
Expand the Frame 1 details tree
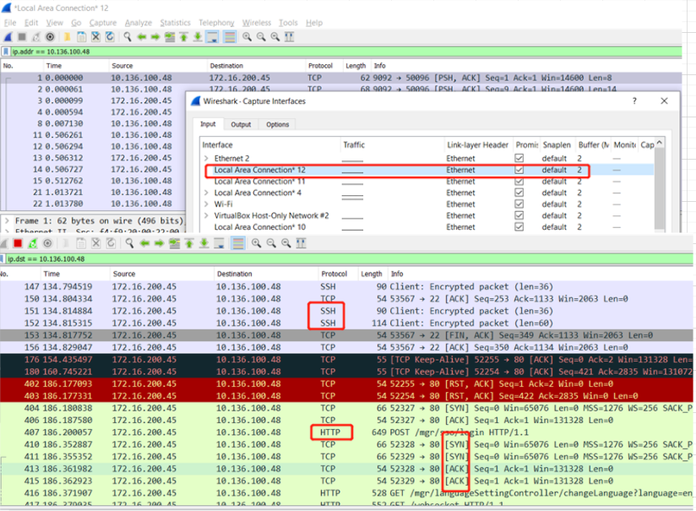[x=7, y=220]
